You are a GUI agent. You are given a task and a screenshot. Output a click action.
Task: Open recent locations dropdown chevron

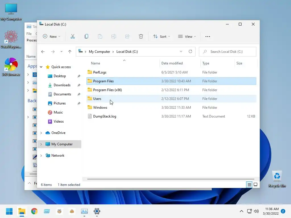61,52
